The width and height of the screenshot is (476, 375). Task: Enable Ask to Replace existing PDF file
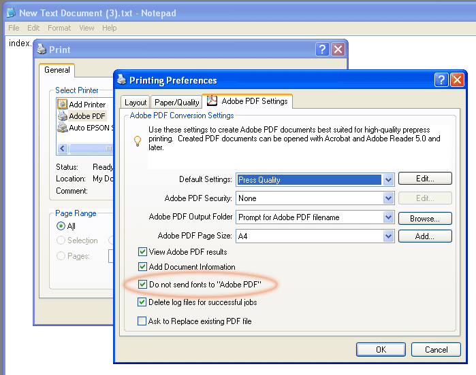pos(142,321)
